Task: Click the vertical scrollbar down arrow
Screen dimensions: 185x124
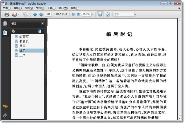Action: tap(179, 118)
